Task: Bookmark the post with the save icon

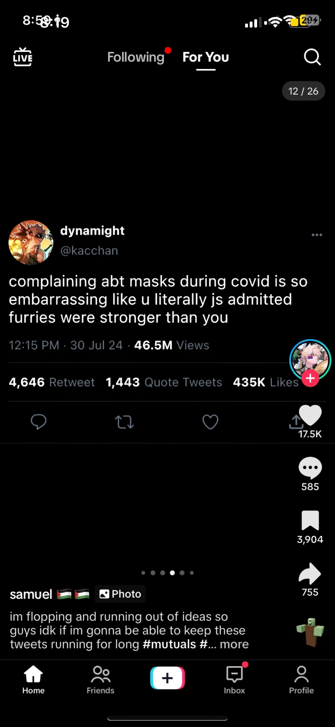Action: (310, 520)
